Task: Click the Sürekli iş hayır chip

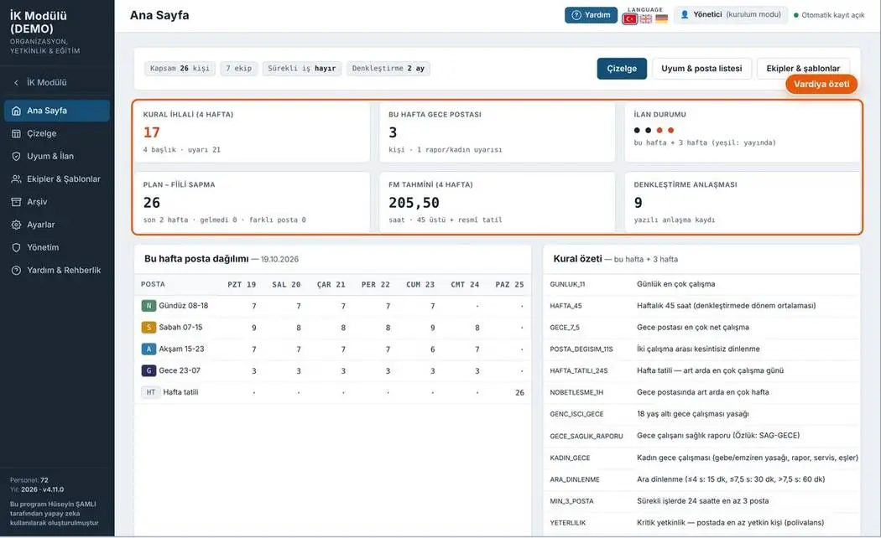Action: click(302, 69)
